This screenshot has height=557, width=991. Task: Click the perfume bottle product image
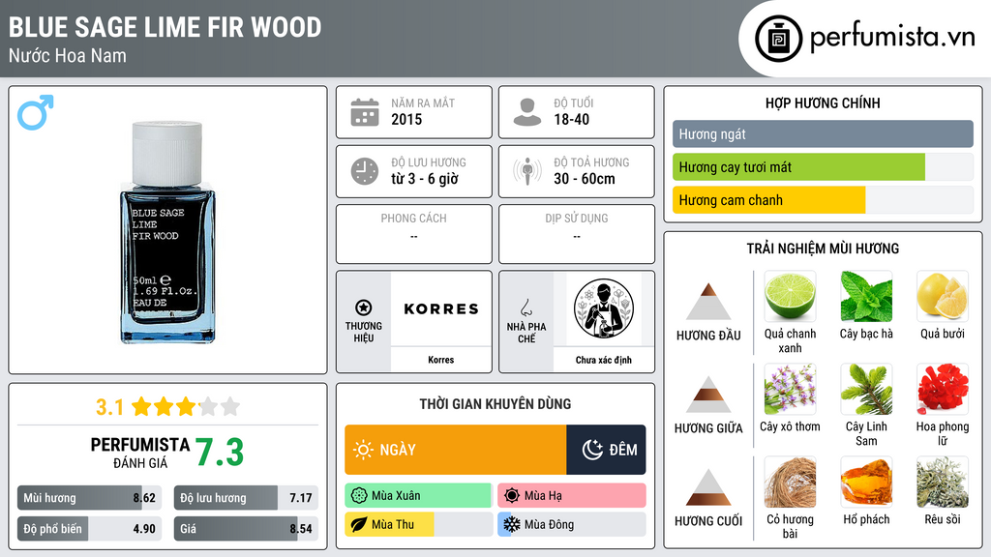pyautogui.click(x=167, y=232)
